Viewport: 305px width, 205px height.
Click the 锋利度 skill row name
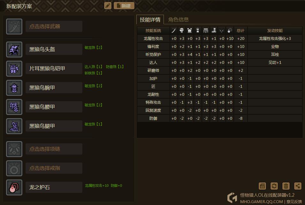pyautogui.click(x=153, y=47)
